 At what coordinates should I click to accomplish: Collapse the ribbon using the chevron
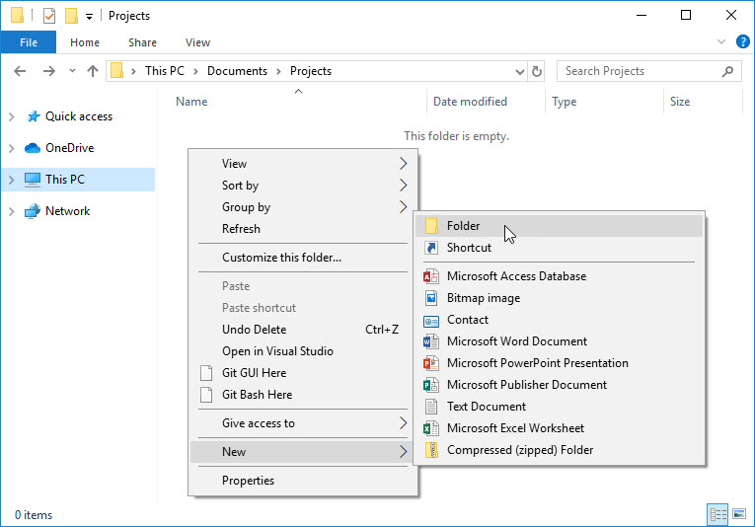click(720, 42)
